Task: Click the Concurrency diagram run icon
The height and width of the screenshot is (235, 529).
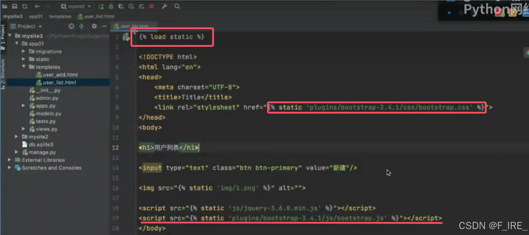Action: (141, 6)
